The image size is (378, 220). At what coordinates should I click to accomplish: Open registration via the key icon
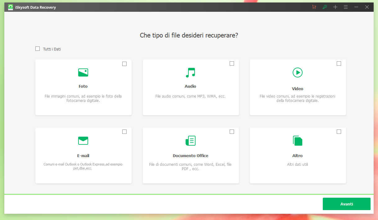coord(325,7)
